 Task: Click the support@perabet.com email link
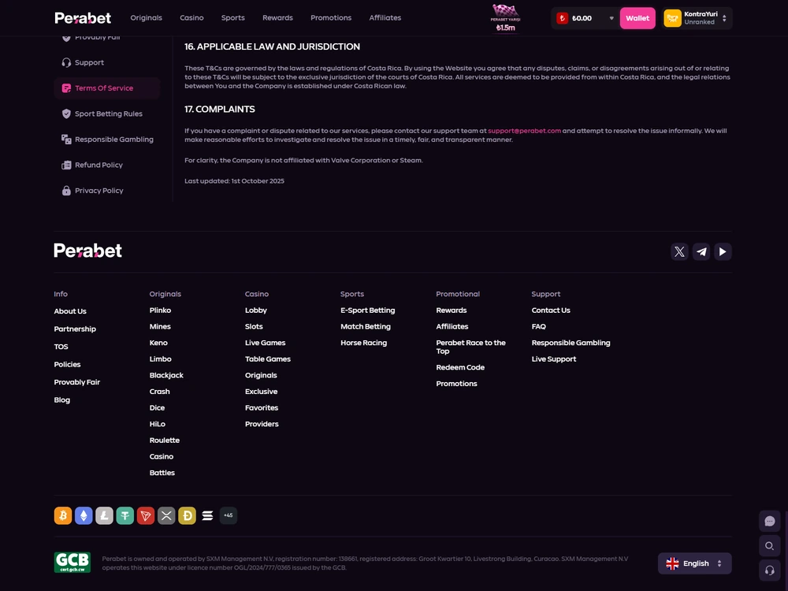[524, 131]
